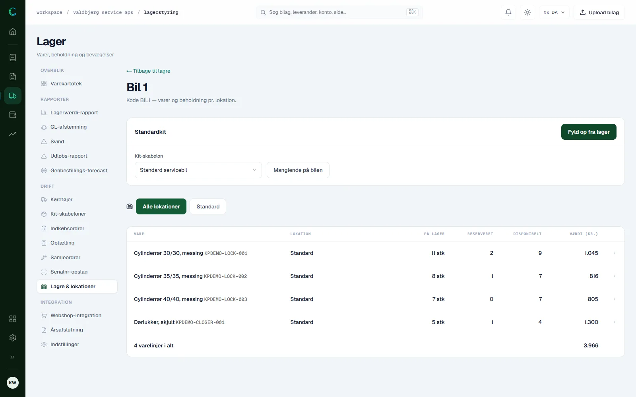The width and height of the screenshot is (636, 397).
Task: Expand row Cylinderrør 40/40 chevron
Action: coord(615,299)
